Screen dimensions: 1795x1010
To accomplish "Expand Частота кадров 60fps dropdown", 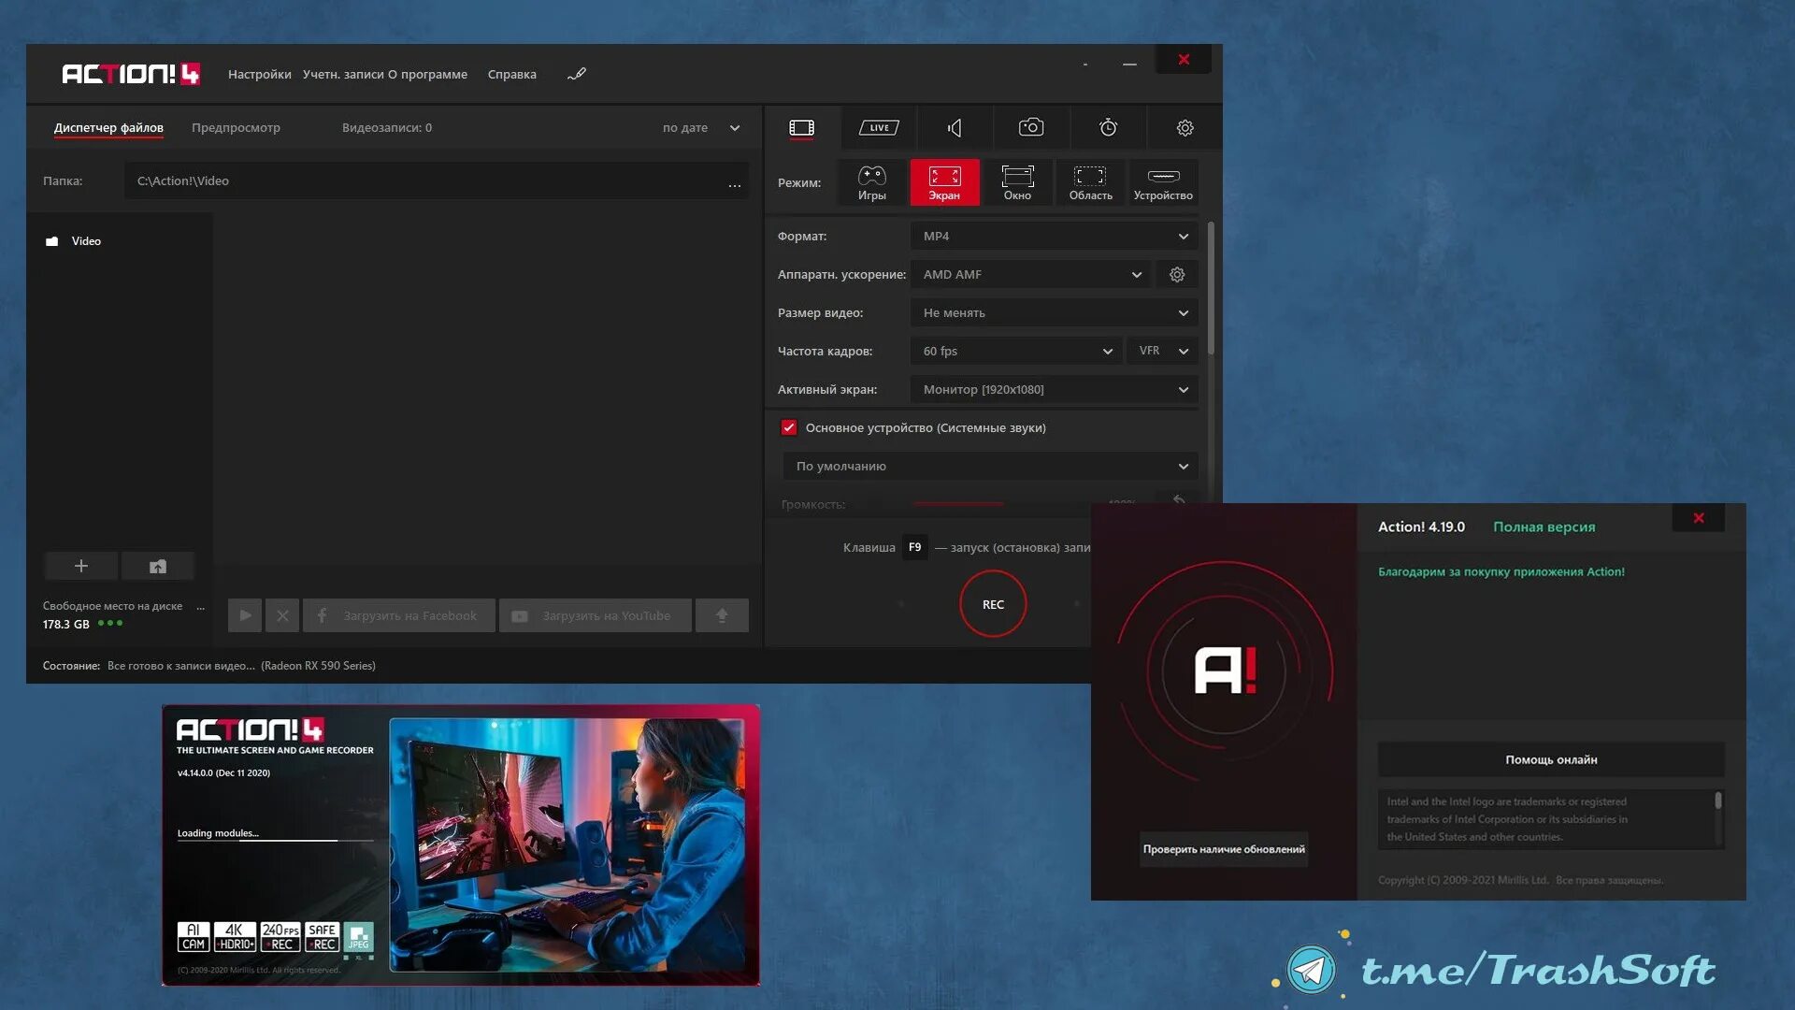I will click(1107, 351).
